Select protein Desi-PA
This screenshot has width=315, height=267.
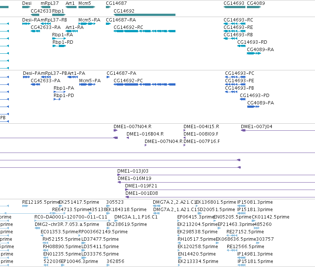pyautogui.click(x=32, y=73)
